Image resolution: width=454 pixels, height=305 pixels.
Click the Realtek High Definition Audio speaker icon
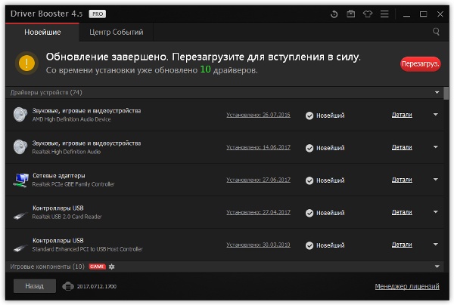[x=20, y=146]
